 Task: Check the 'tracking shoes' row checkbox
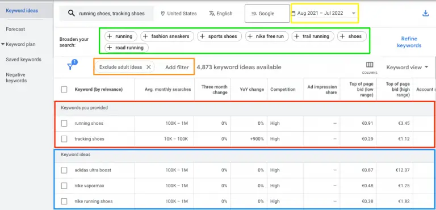tap(64, 139)
